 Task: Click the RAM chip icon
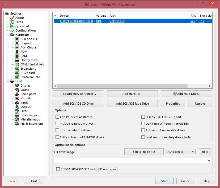click(x=17, y=56)
